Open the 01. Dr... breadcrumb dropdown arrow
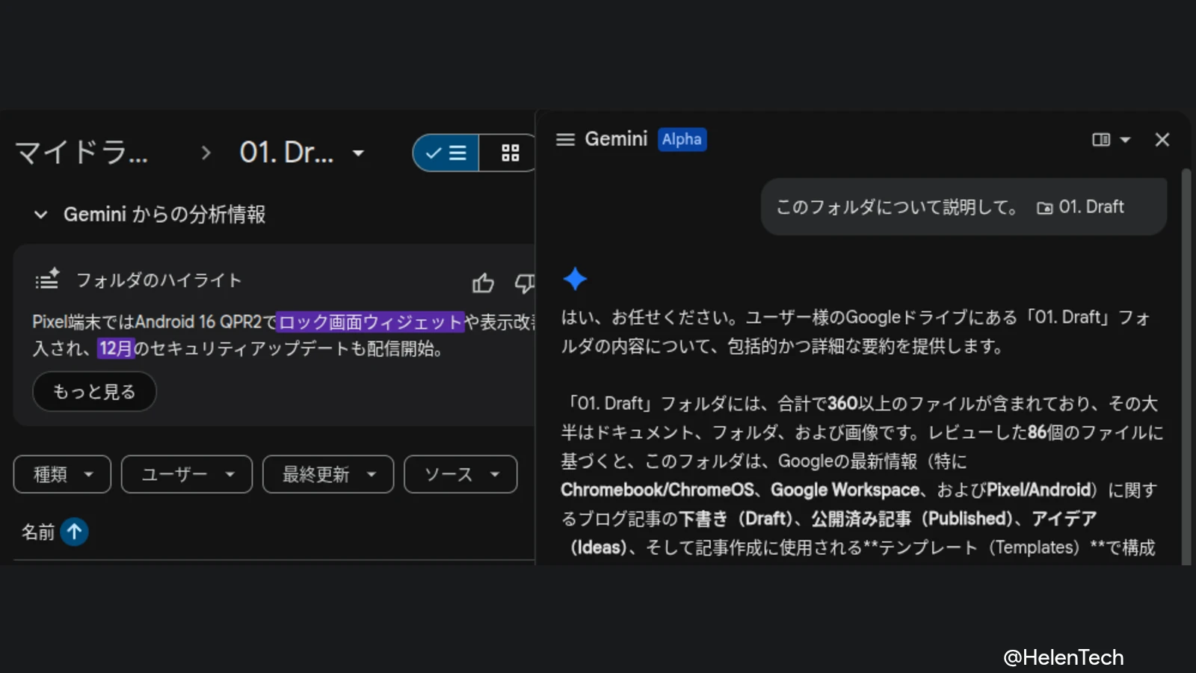Screen dimensions: 1196x673 [x=358, y=153]
